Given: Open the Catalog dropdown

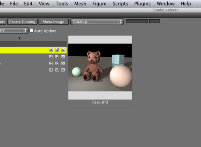Looking at the screenshot, I should (97, 22).
